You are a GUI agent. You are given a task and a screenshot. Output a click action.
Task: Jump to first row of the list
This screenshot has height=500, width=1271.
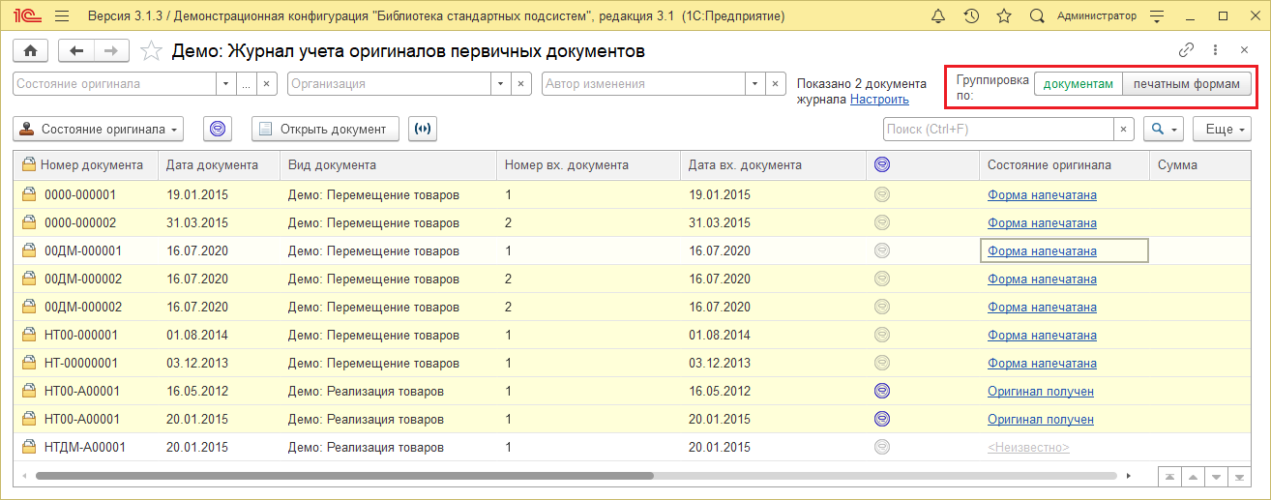[x=1170, y=477]
